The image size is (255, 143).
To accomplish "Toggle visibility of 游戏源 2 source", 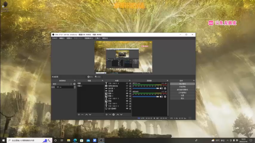I will 127,89.
